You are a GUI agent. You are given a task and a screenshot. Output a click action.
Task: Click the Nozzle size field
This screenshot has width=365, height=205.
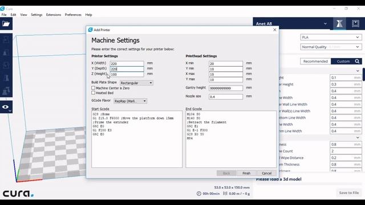pos(226,97)
